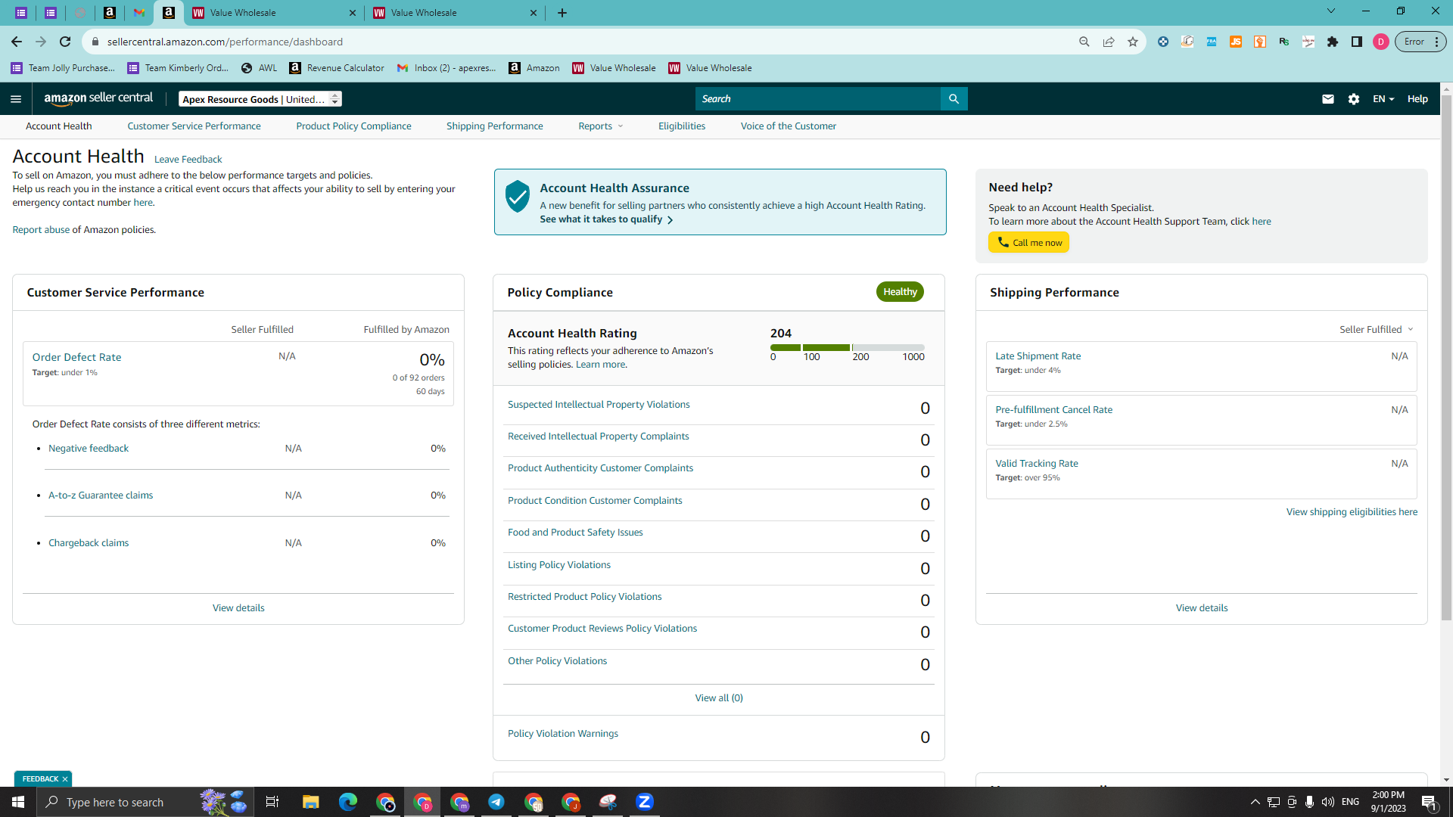Click the Amazon Seller Central logo
This screenshot has height=817, width=1453.
click(x=98, y=98)
